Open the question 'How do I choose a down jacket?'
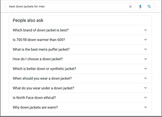This screenshot has width=162, height=117. (x=38, y=59)
